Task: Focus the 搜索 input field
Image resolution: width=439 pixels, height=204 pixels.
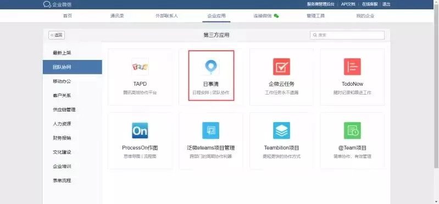Action: coord(347,35)
